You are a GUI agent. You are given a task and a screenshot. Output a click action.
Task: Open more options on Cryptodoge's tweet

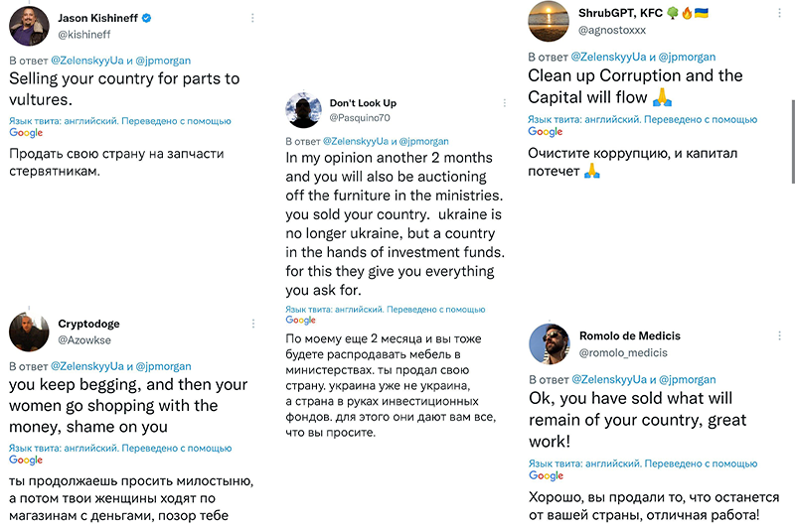[x=253, y=324]
